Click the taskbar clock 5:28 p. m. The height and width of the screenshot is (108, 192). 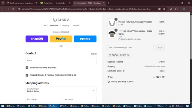[180, 106]
